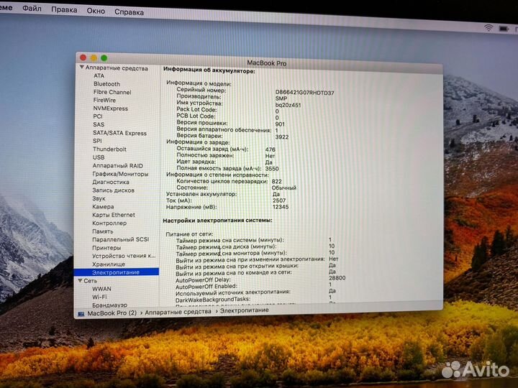Select USB in the sidebar
The image size is (518, 388).
coord(99,157)
